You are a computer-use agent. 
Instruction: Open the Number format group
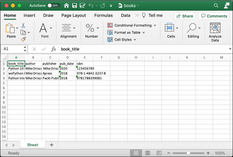tap(92, 30)
